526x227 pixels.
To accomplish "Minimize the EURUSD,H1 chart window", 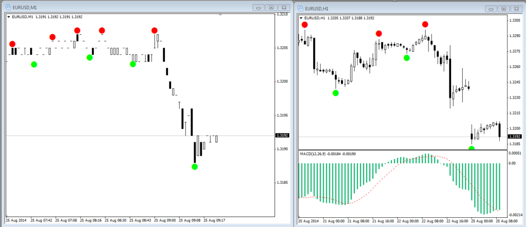I will click(492, 8).
